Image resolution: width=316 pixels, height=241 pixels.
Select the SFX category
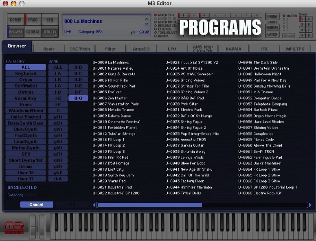26,154
